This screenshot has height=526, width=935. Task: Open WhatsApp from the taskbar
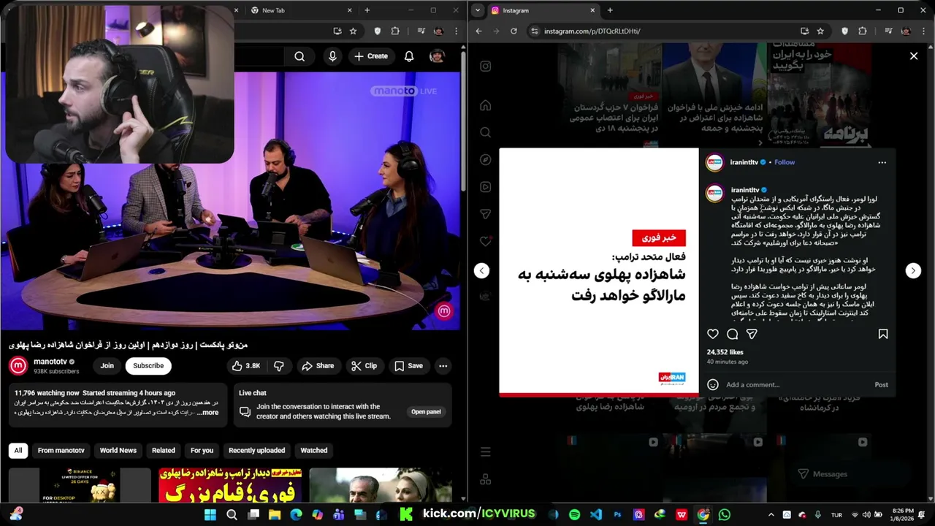[x=724, y=514]
